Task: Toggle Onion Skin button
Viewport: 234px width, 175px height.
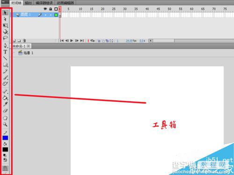Action: (x=99, y=41)
